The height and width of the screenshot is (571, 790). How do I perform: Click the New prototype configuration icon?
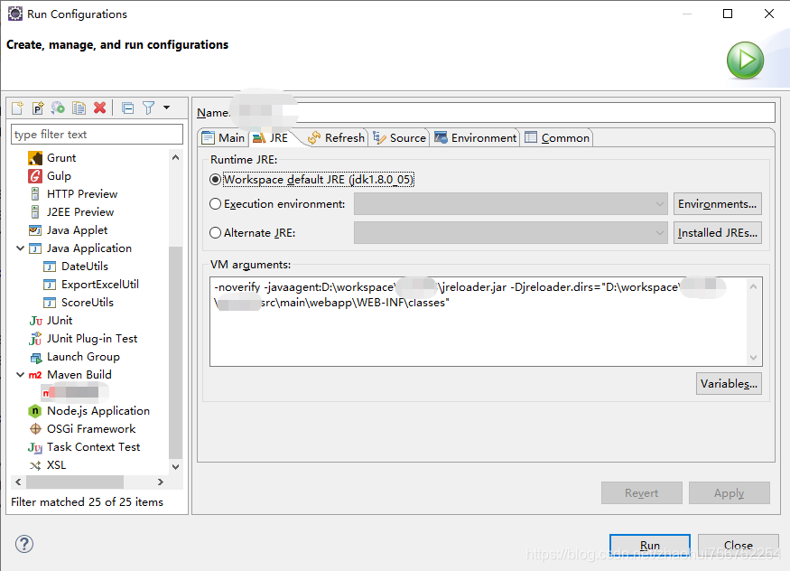click(38, 108)
